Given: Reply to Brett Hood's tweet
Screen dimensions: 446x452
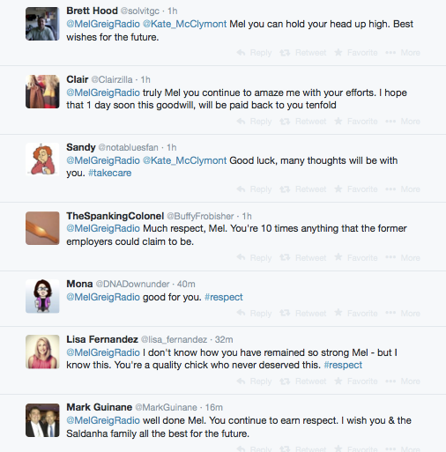Looking at the screenshot, I should 254,53.
